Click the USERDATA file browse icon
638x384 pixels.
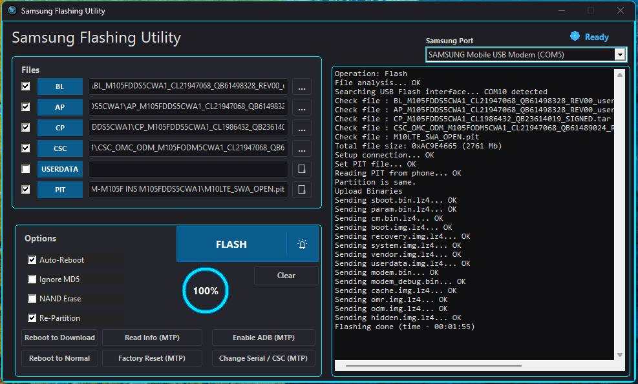tap(301, 169)
